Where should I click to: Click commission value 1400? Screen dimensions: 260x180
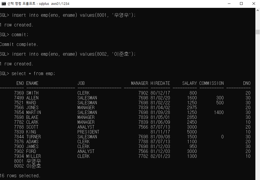219,112
